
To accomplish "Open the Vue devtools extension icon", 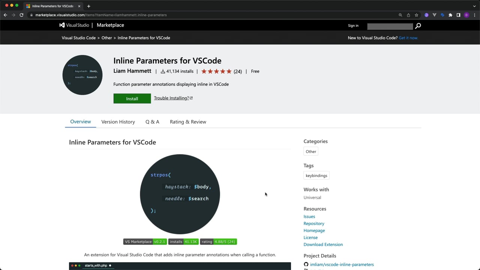I will coord(434,15).
